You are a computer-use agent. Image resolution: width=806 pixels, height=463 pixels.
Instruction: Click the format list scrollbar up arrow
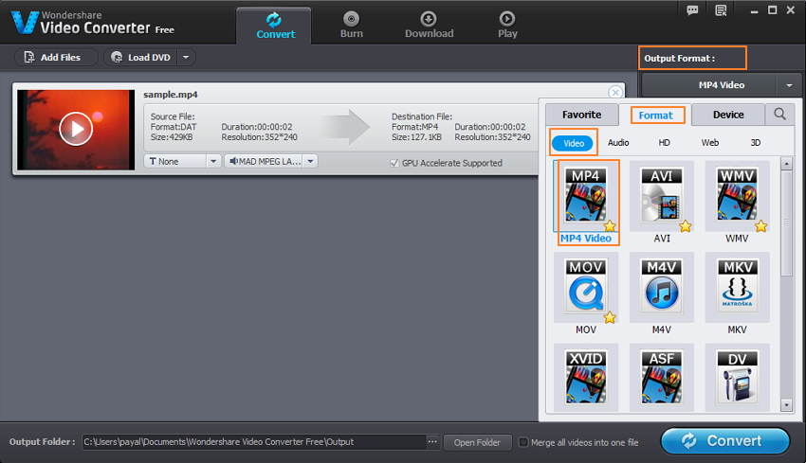pyautogui.click(x=786, y=164)
